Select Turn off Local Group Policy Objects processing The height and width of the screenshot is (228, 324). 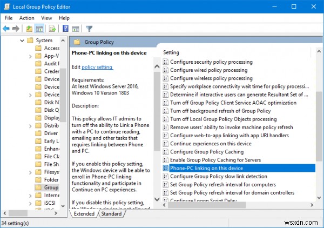(x=224, y=119)
